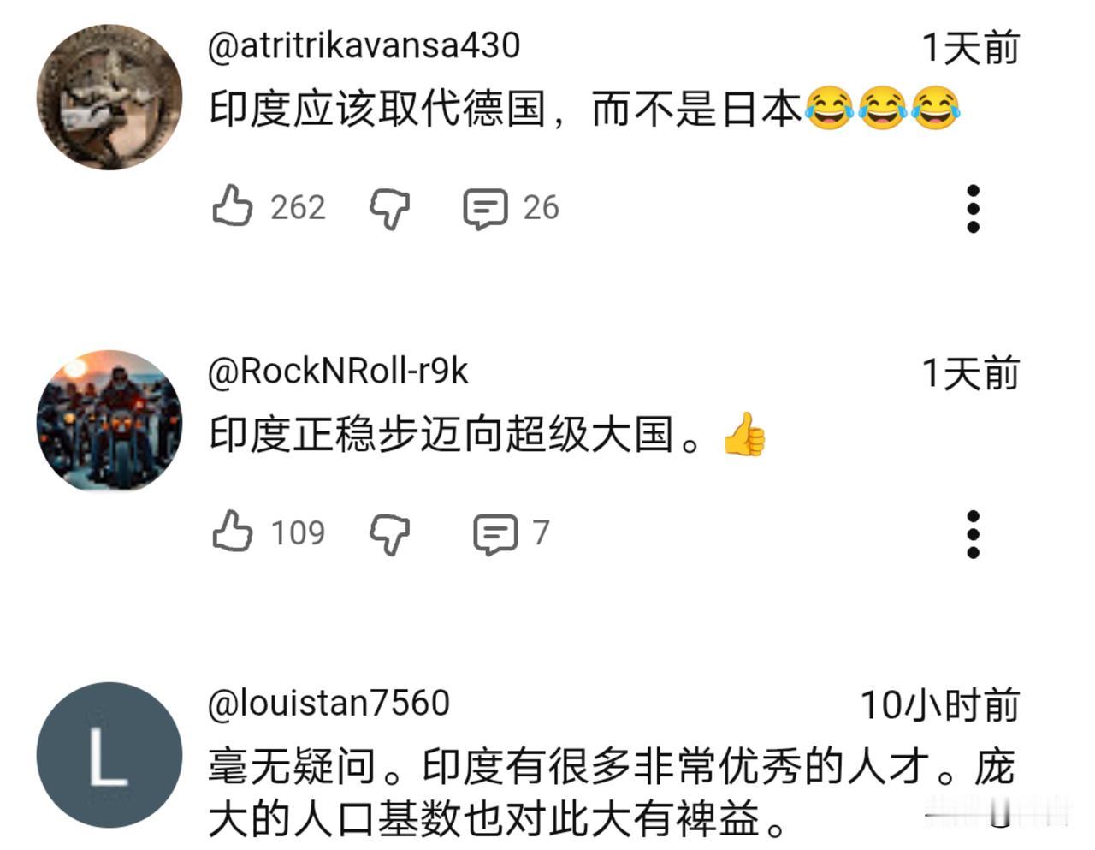
Task: Open @louistan7560's letter L avatar
Action: coord(109,755)
